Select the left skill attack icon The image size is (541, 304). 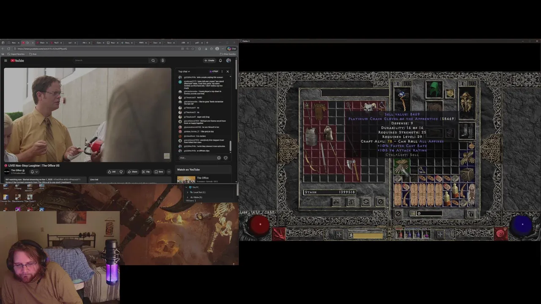point(279,233)
